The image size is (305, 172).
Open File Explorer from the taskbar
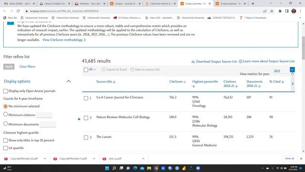click(149, 168)
